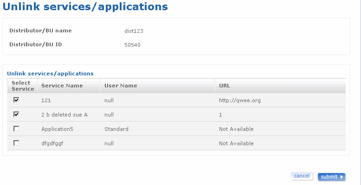Select the '2 b deleted sue A' service name

click(64, 115)
